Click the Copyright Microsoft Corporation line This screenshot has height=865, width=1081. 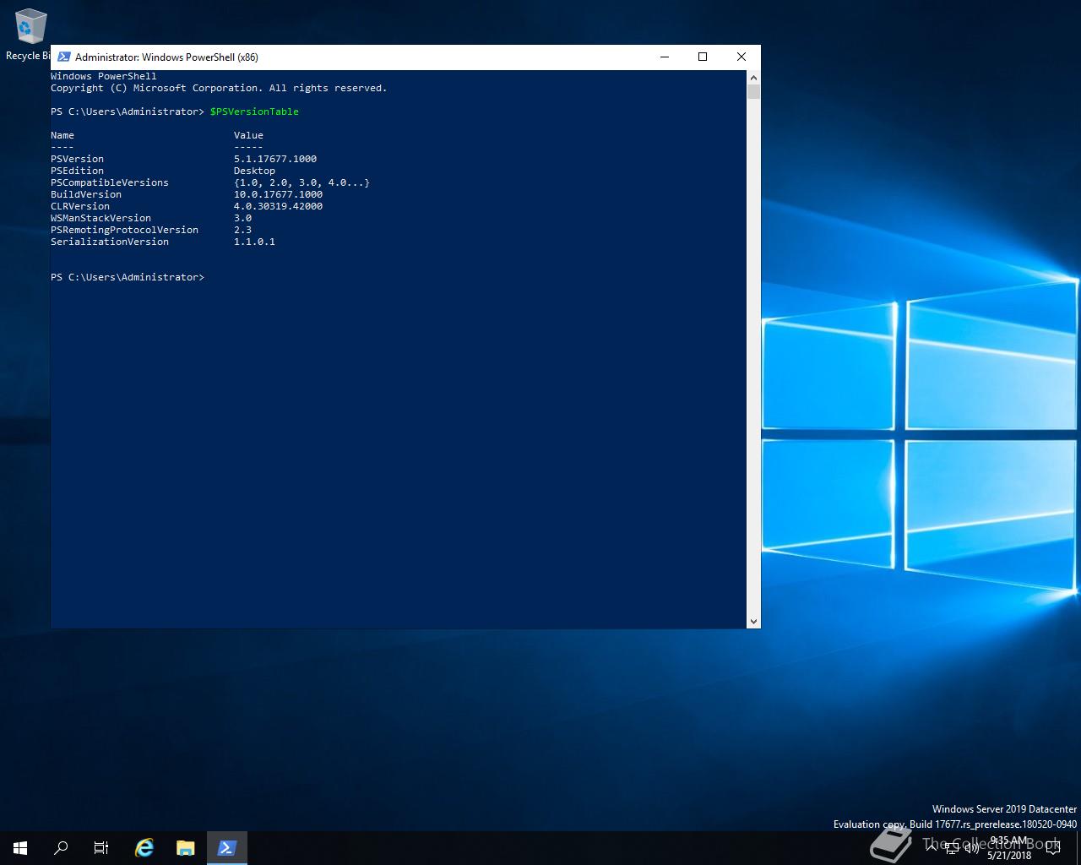click(x=219, y=88)
